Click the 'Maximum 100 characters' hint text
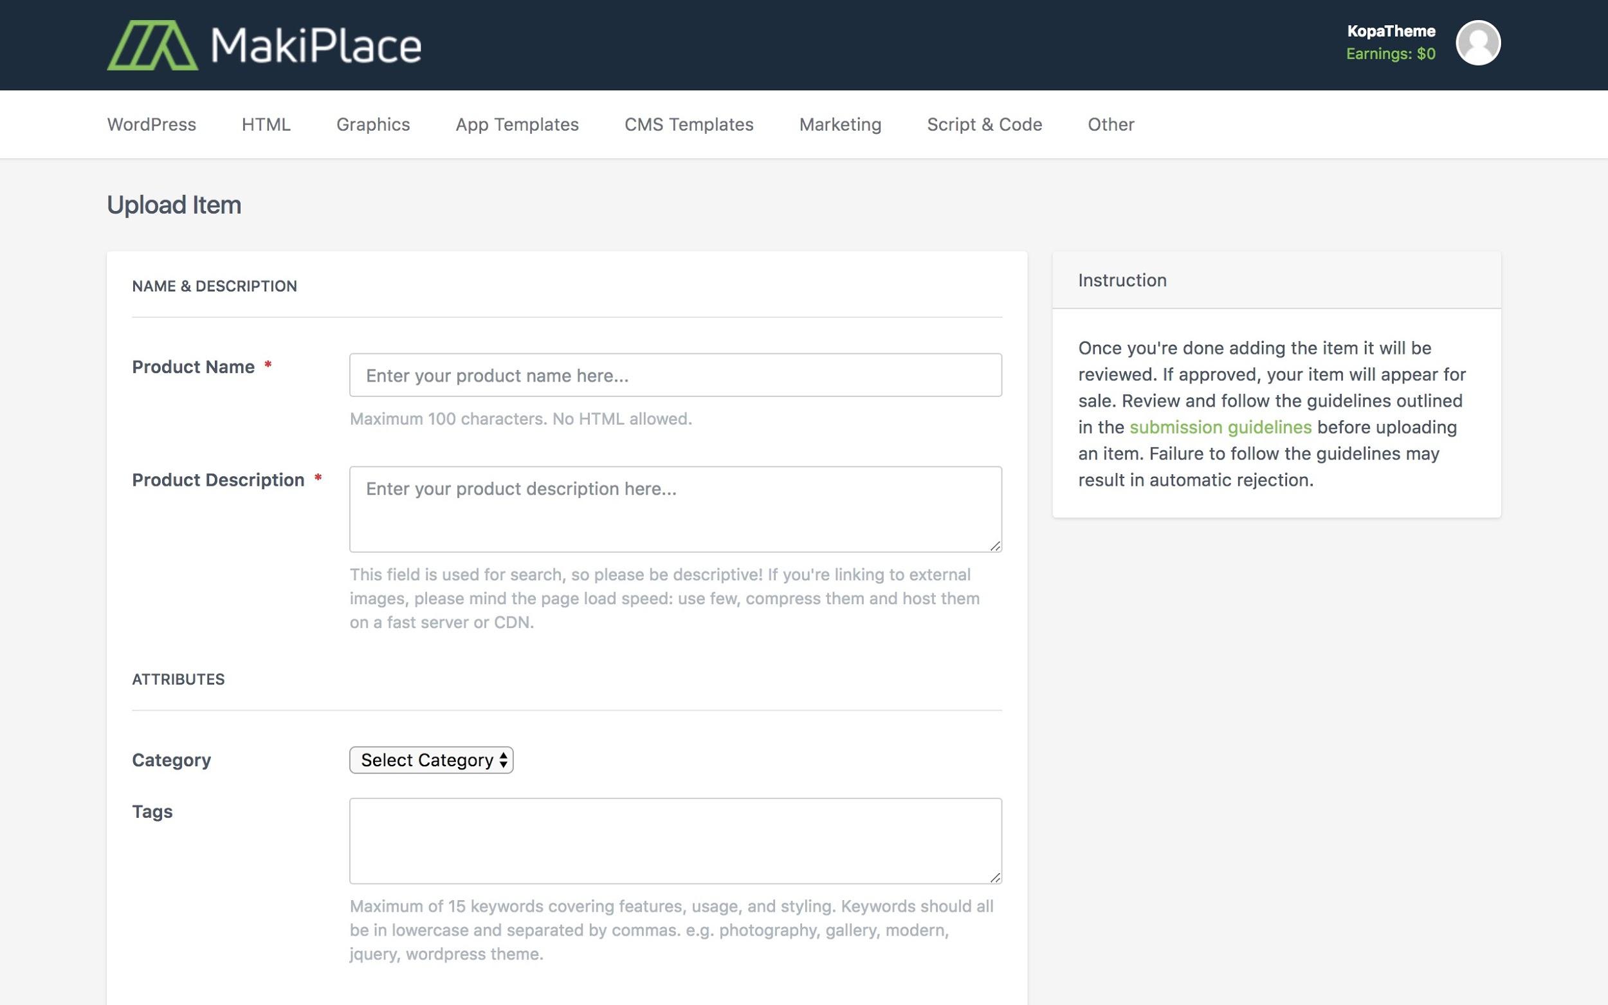The image size is (1608, 1005). click(x=521, y=419)
